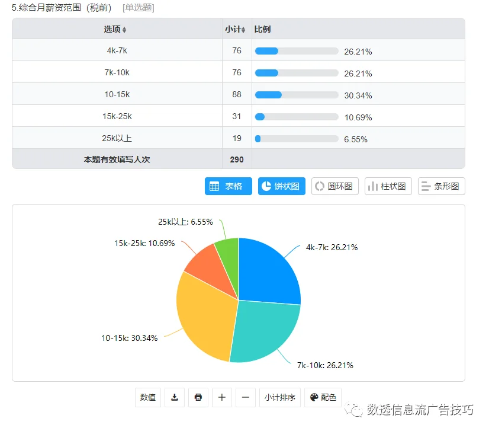This screenshot has width=489, height=431.
Task: Switch to the 条形图 view
Action: click(x=442, y=186)
